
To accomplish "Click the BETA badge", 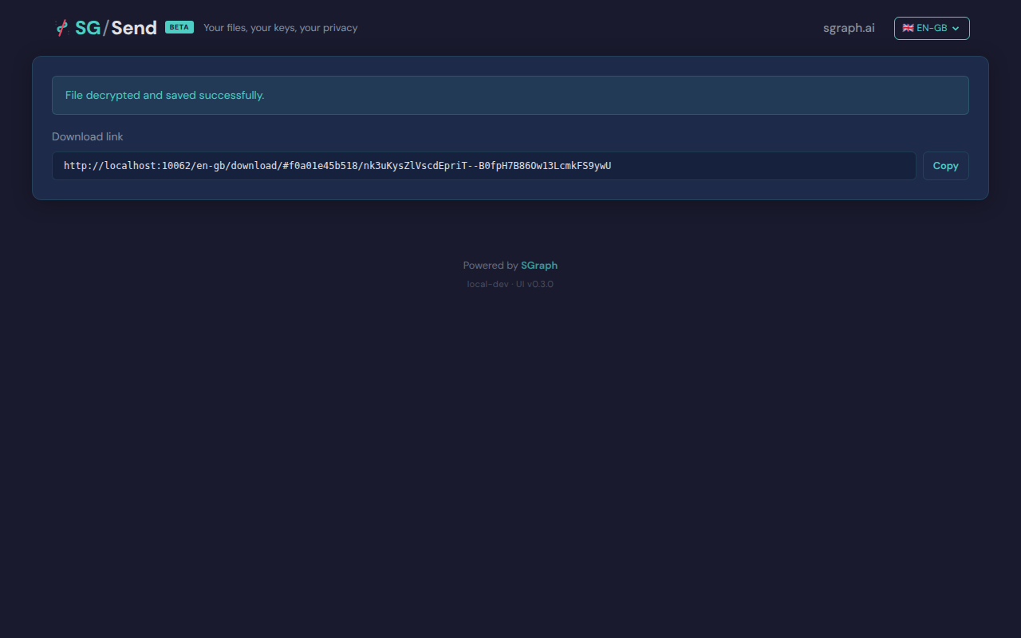I will (x=179, y=27).
